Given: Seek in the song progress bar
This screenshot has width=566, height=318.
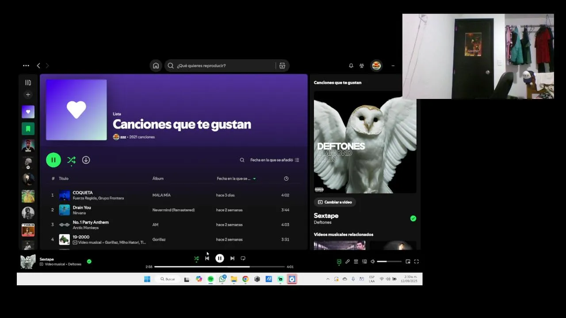Looking at the screenshot, I should (219, 267).
